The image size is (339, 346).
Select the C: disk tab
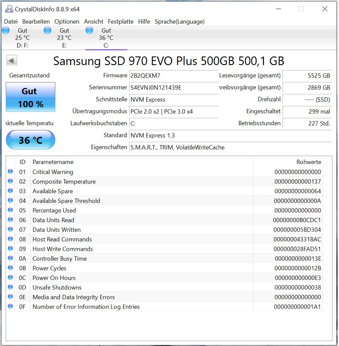coord(106,38)
